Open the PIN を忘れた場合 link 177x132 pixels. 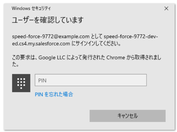[54, 94]
